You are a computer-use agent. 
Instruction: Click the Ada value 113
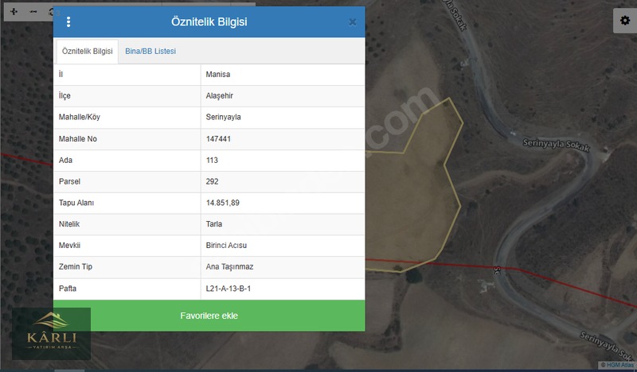[x=212, y=161]
